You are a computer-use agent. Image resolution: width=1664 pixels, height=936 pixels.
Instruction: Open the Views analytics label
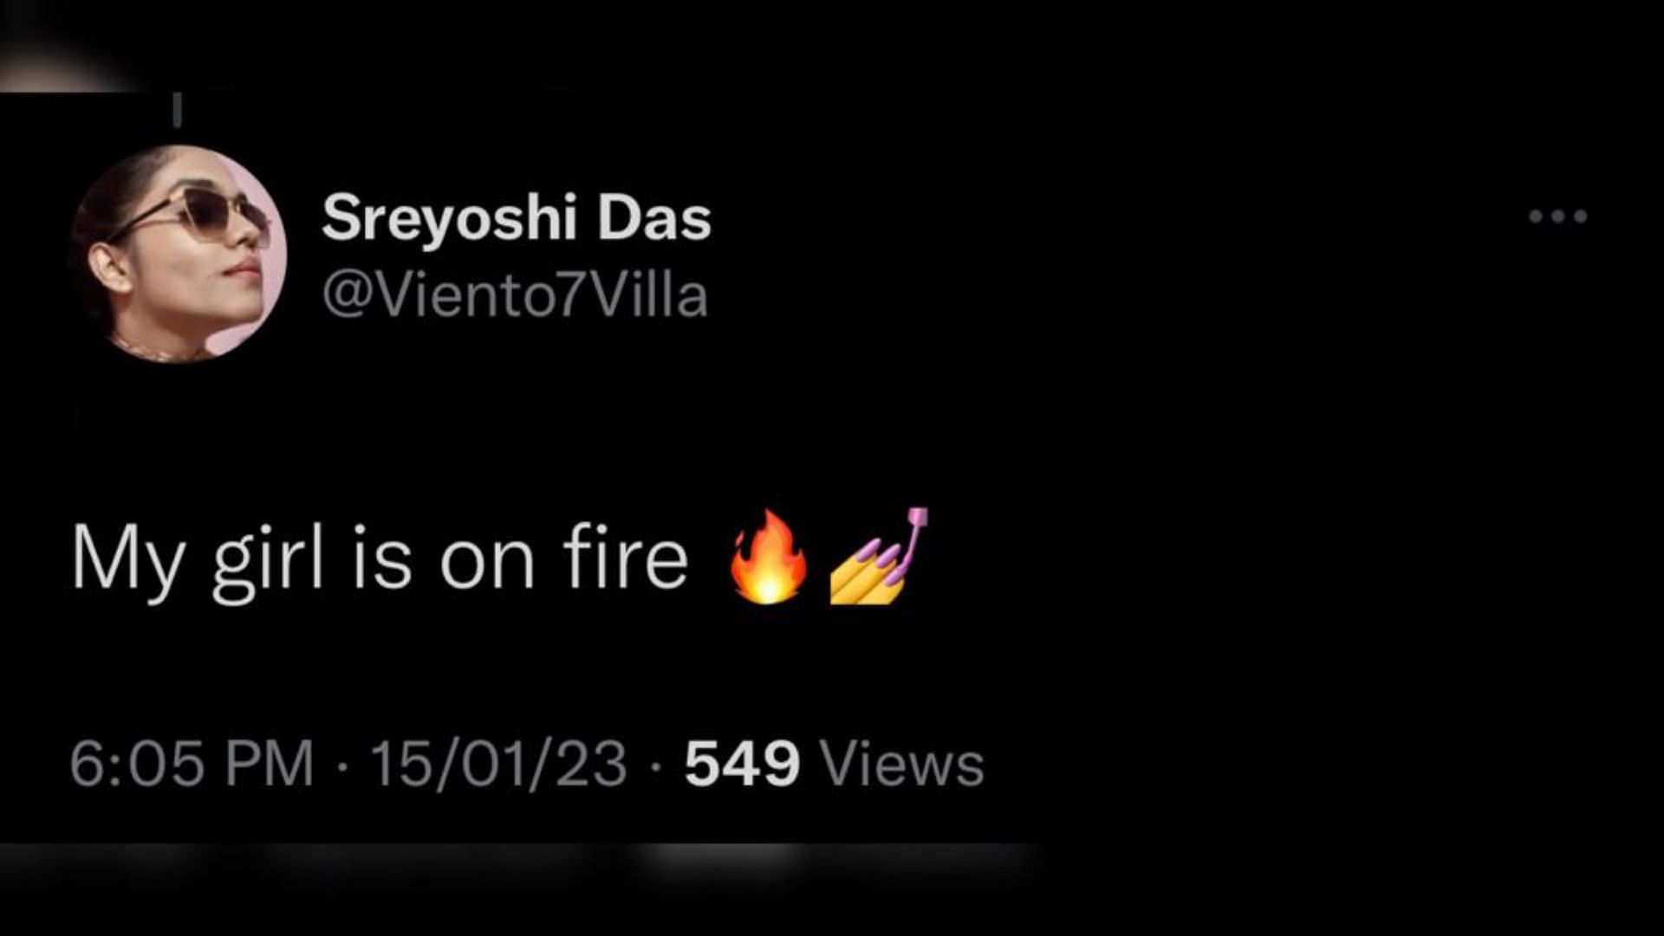click(x=902, y=764)
